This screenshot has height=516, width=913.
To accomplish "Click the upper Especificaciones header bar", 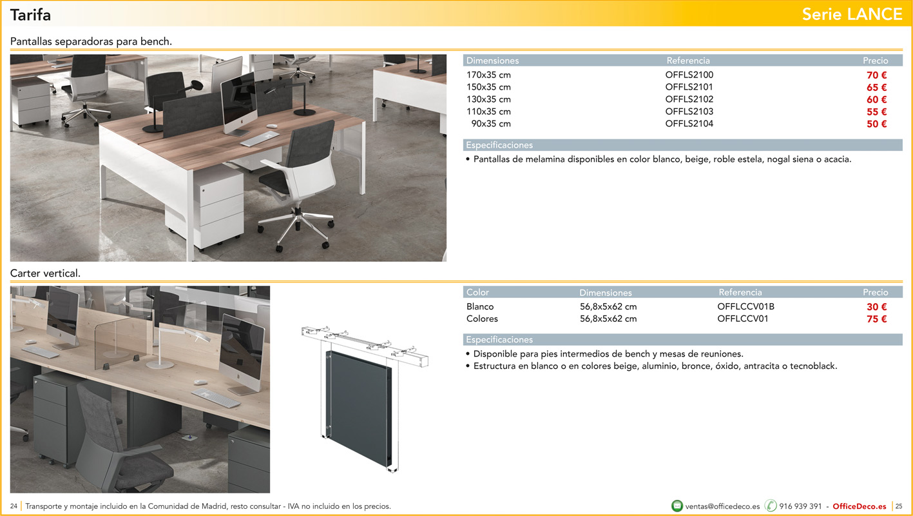I will (x=683, y=145).
